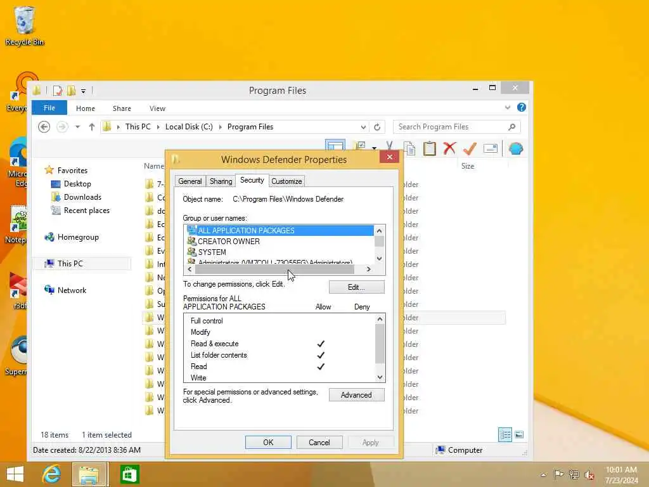Open the recent locations dropdown arrow
The width and height of the screenshot is (649, 487).
(77, 127)
